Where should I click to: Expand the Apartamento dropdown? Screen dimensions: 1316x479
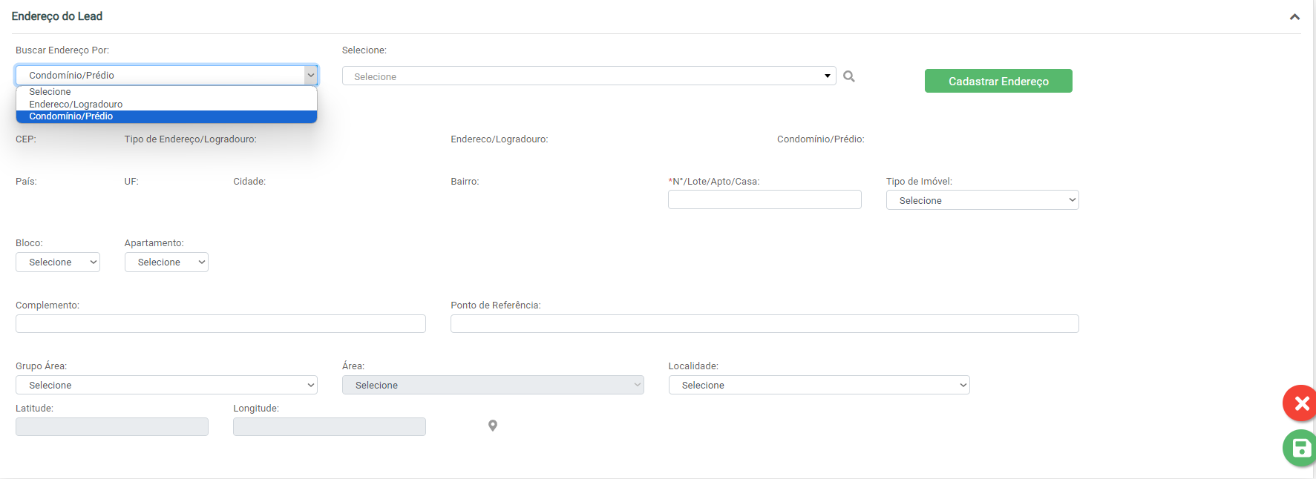coord(166,262)
